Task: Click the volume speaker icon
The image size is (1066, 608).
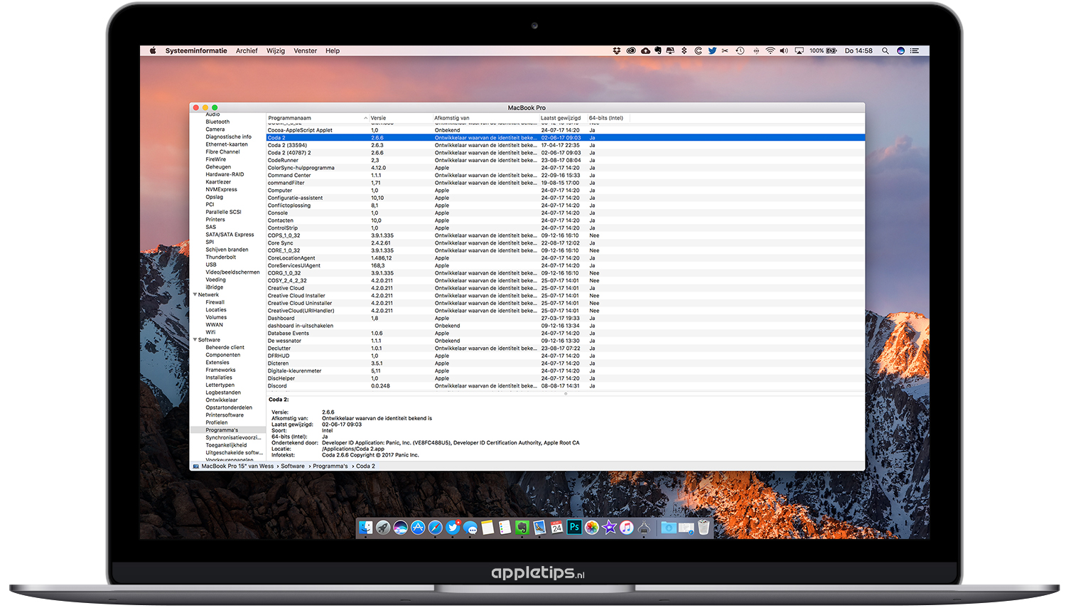Action: tap(784, 50)
